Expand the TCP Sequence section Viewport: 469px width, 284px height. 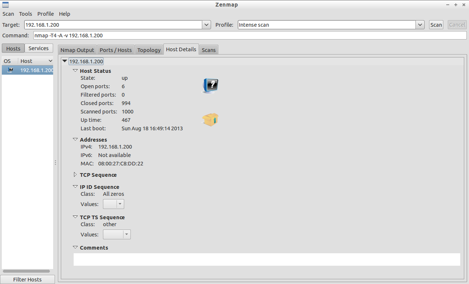[x=75, y=175]
